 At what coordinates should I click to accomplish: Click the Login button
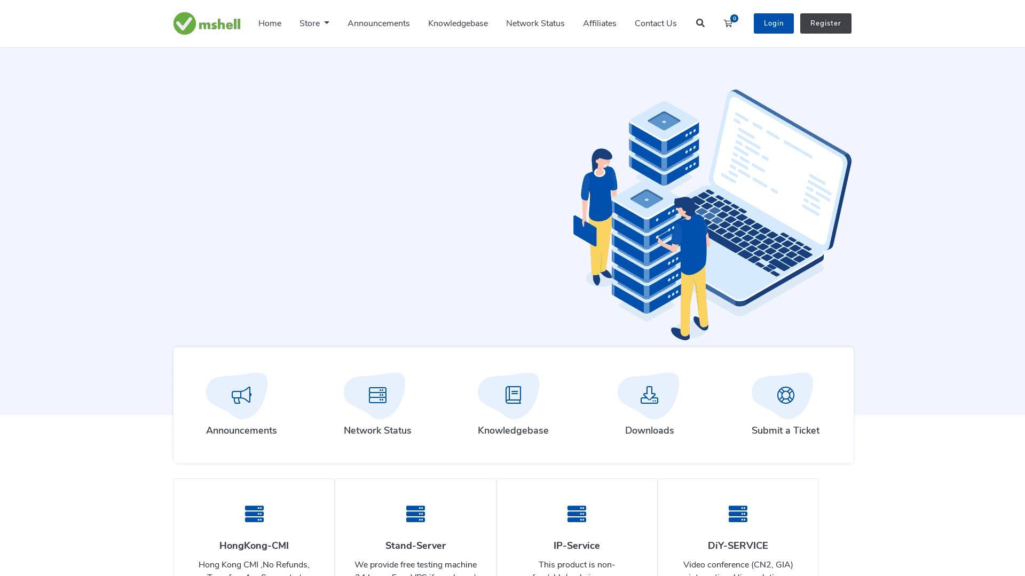tap(774, 23)
